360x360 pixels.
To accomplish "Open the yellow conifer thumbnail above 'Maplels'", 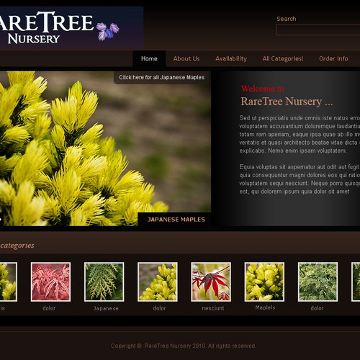I will 264,282.
